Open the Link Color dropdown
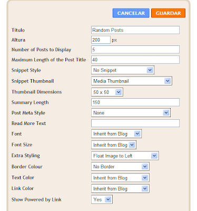Image resolution: width=197 pixels, height=211 pixels. 120,189
